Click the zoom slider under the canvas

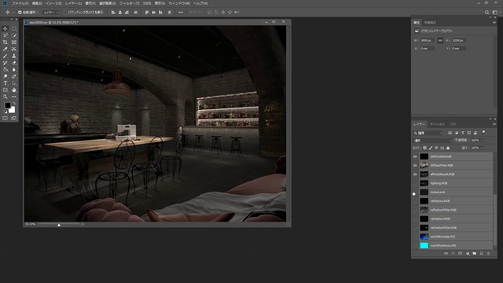pyautogui.click(x=59, y=224)
